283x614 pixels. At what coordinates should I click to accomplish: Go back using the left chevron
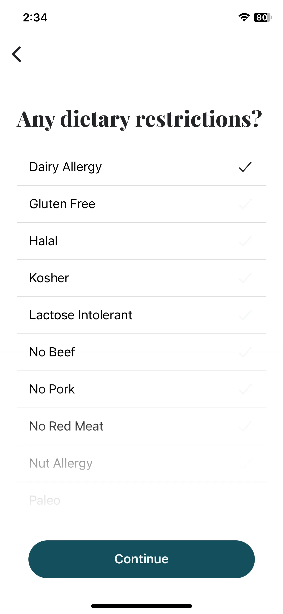[x=17, y=54]
